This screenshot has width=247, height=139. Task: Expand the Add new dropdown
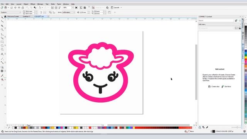click(220, 24)
